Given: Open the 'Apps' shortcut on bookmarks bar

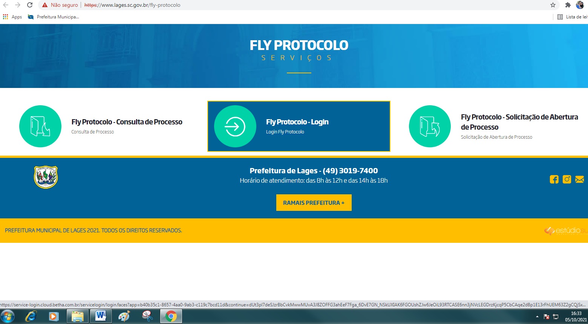Looking at the screenshot, I should pyautogui.click(x=12, y=17).
